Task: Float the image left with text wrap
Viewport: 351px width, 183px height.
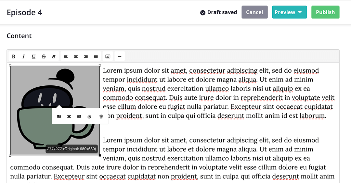Action: [59, 116]
